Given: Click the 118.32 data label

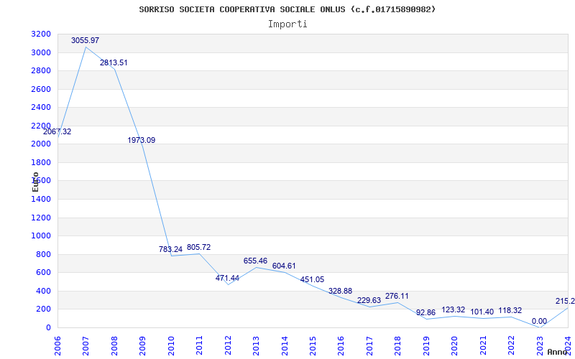Looking at the screenshot, I should click(510, 311).
